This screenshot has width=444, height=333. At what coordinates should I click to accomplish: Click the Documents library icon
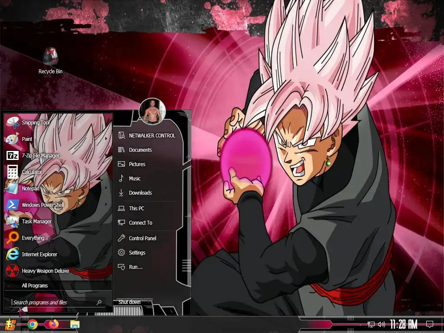click(x=121, y=150)
